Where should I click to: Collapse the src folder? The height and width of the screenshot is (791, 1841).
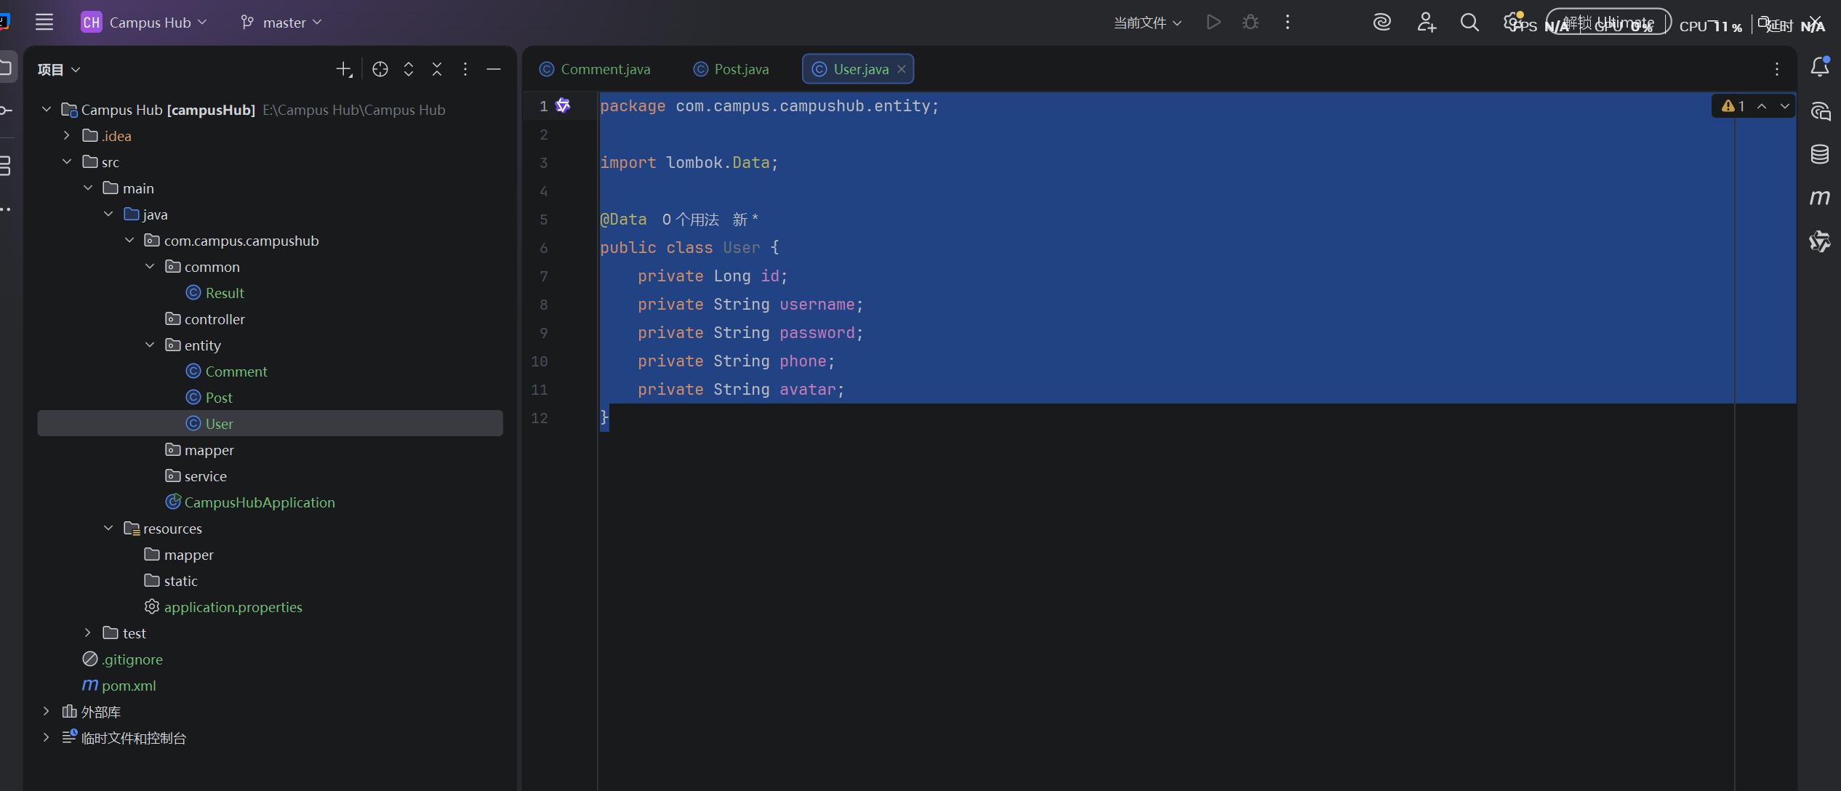point(67,161)
